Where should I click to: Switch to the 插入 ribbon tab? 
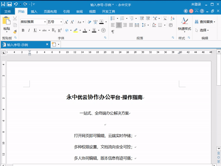(x=34, y=11)
